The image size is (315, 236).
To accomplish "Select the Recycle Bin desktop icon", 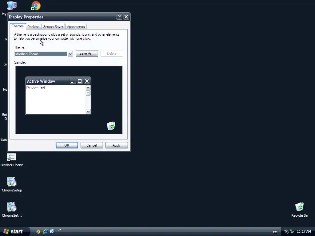I will [x=300, y=210].
